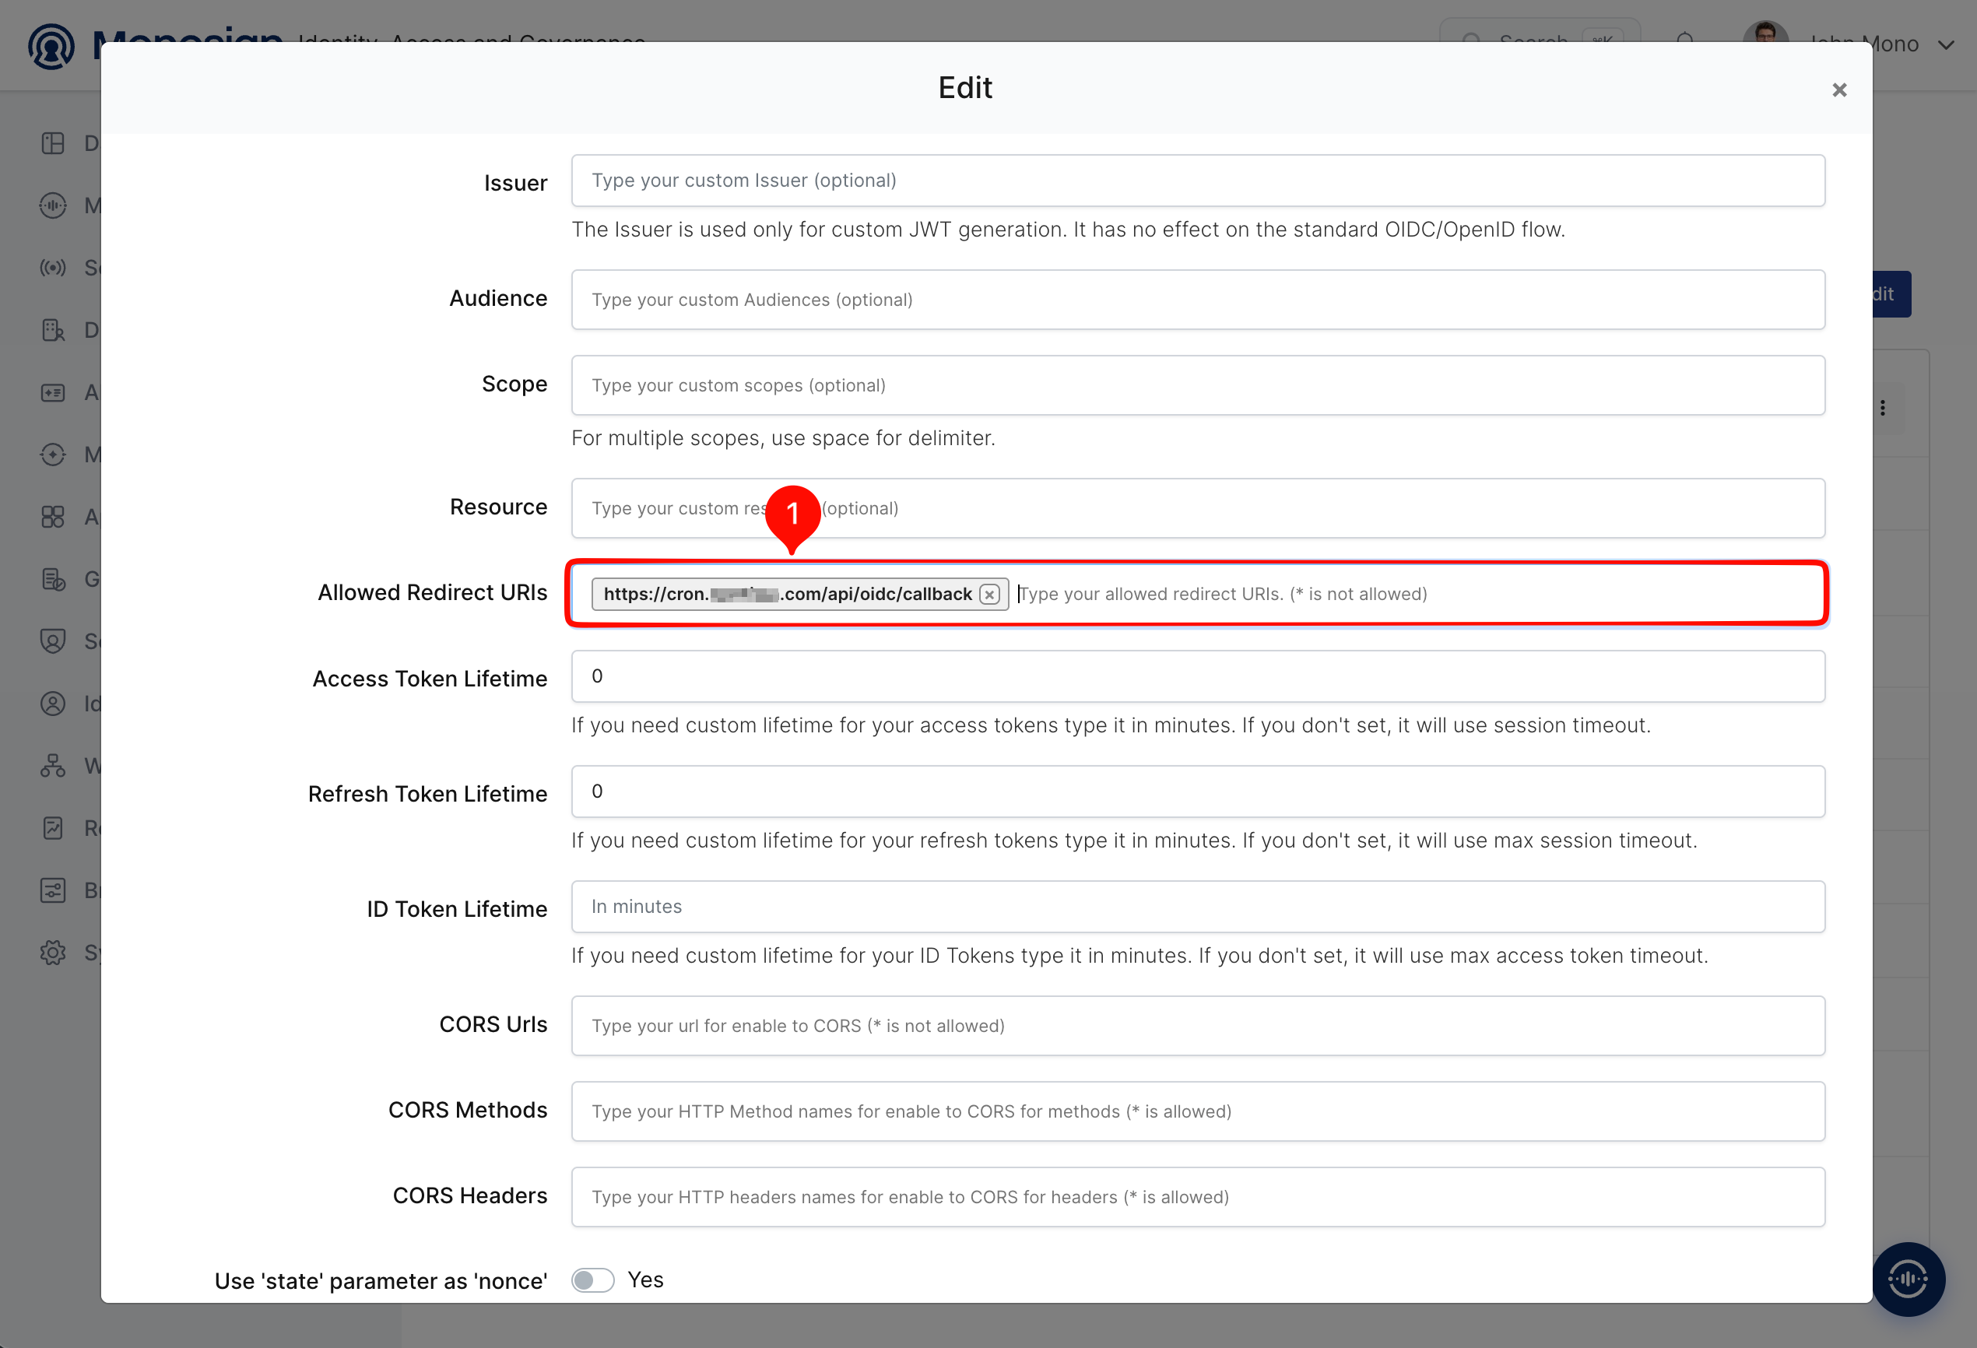
Task: Toggle 'state' parameter as 'nonce' switch
Action: tap(593, 1280)
